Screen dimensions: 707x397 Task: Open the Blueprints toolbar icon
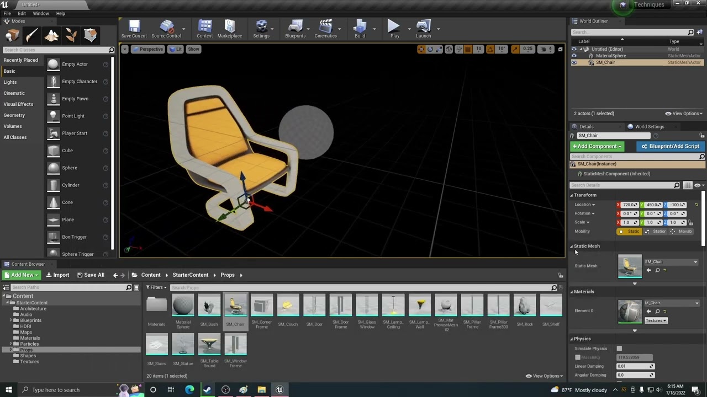(x=296, y=29)
